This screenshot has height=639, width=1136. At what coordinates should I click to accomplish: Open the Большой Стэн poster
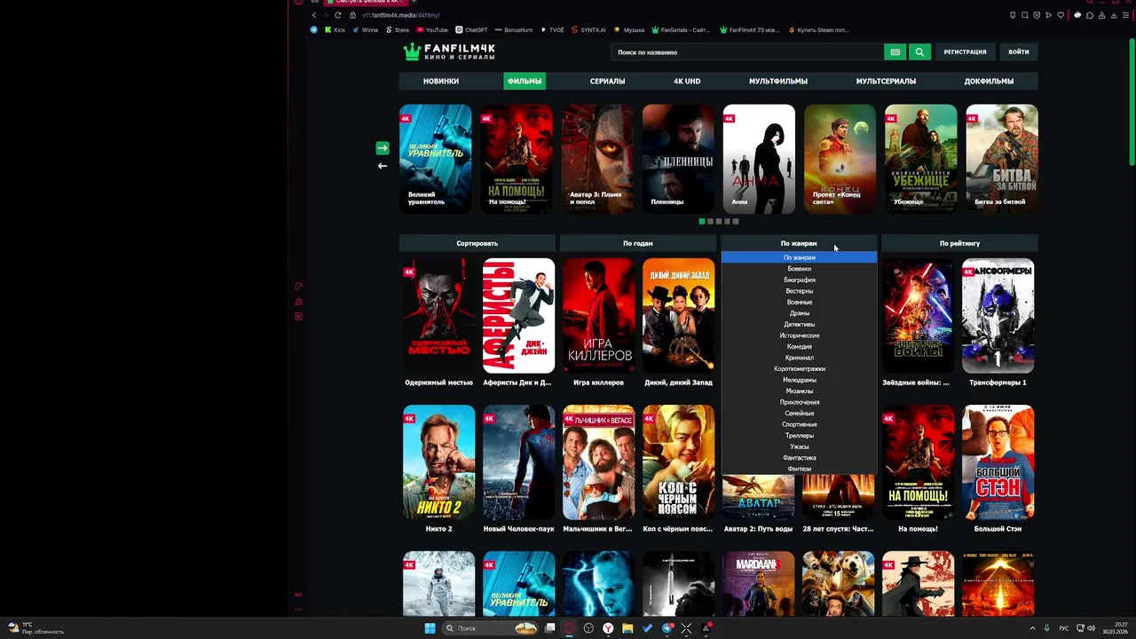[x=998, y=462]
